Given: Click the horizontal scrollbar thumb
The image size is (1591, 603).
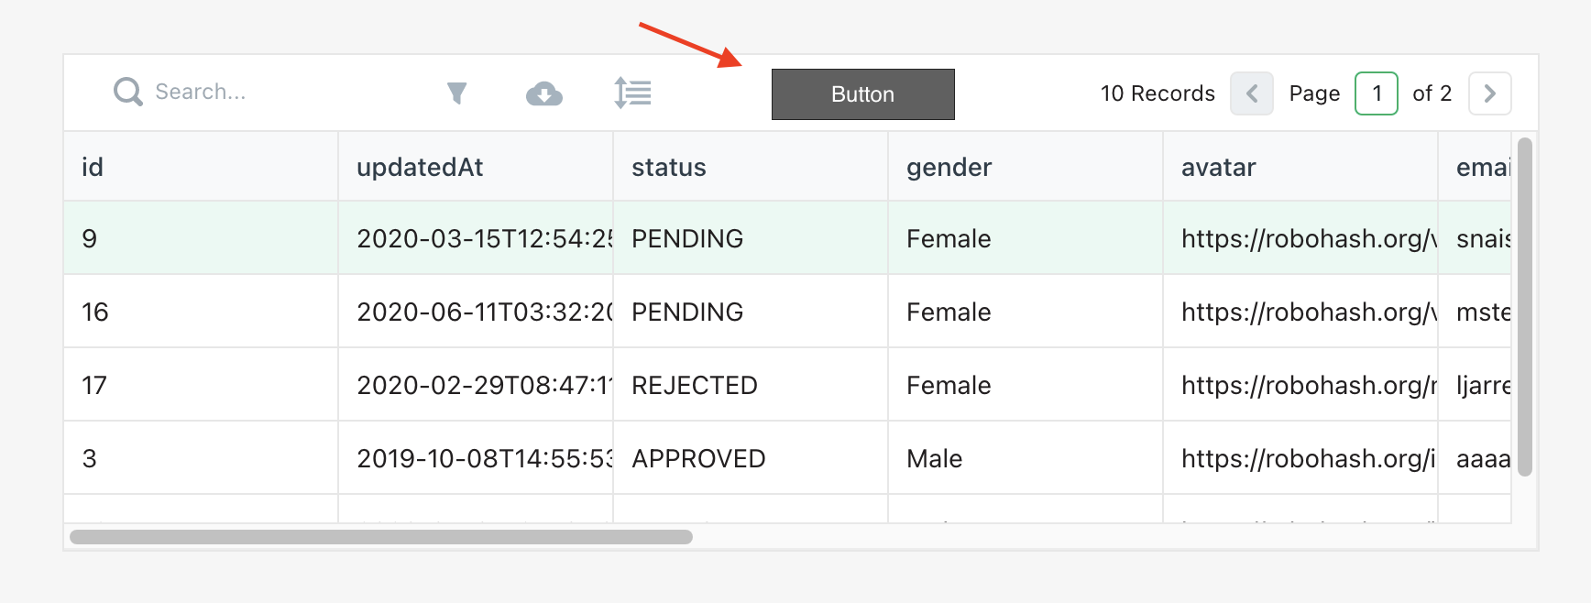Looking at the screenshot, I should 385,538.
